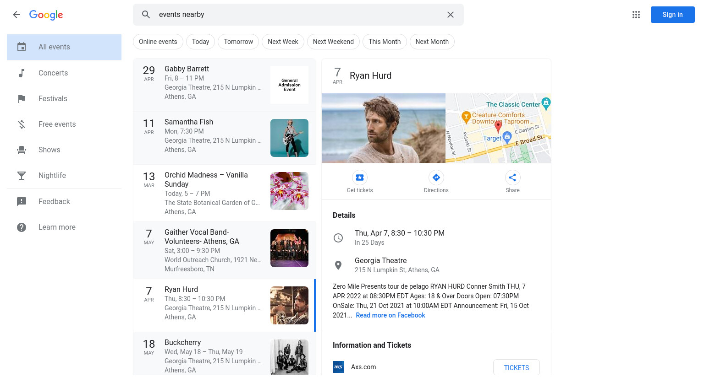The width and height of the screenshot is (704, 377).
Task: Open the Festivals category
Action: click(x=64, y=99)
